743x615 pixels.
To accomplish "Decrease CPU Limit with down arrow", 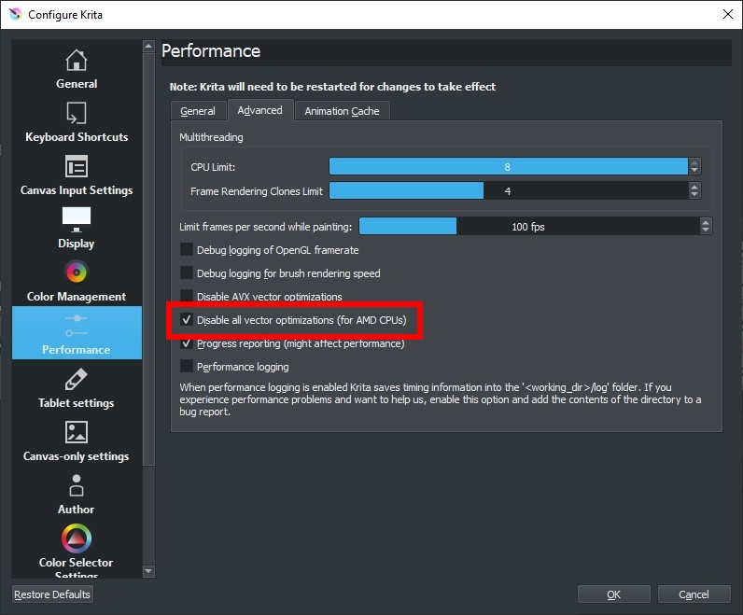I will pos(694,170).
